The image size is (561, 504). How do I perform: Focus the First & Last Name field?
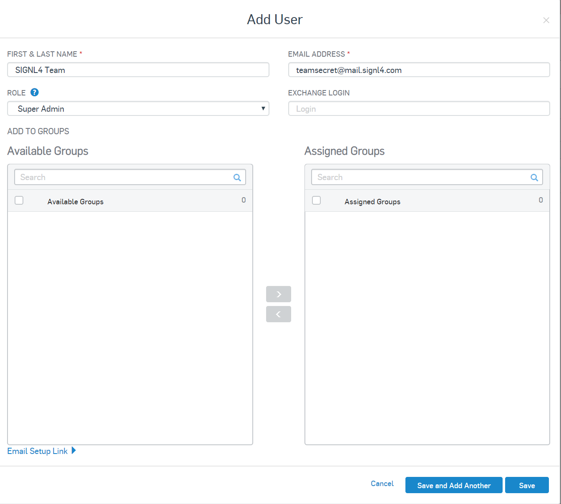(138, 70)
